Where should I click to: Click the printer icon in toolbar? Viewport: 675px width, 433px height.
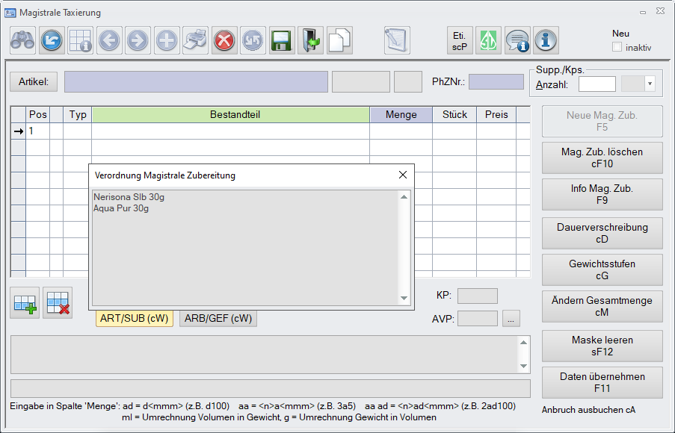[195, 40]
